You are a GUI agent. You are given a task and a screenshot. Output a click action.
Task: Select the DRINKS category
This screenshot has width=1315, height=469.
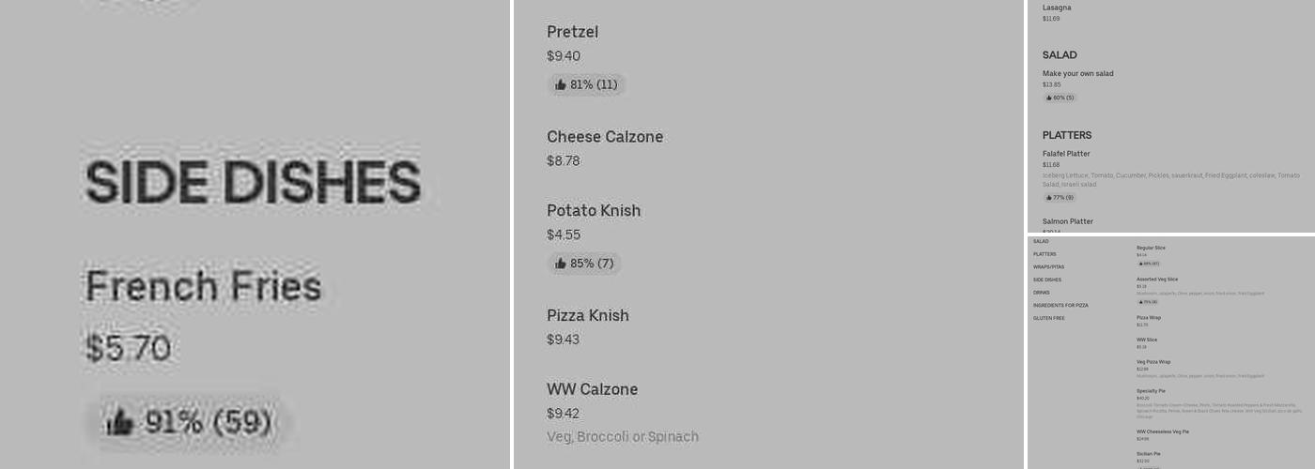(x=1041, y=293)
